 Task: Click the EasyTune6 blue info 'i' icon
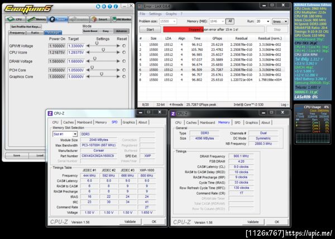[116, 6]
